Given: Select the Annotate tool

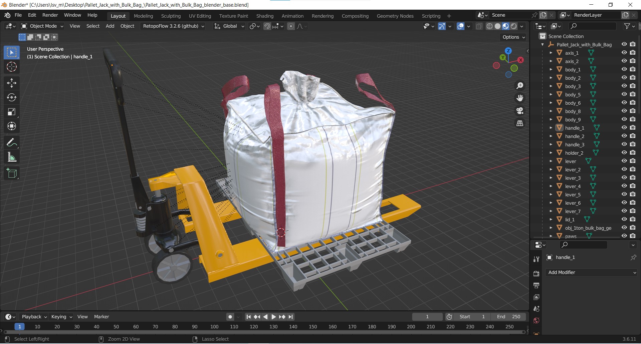Looking at the screenshot, I should [12, 143].
